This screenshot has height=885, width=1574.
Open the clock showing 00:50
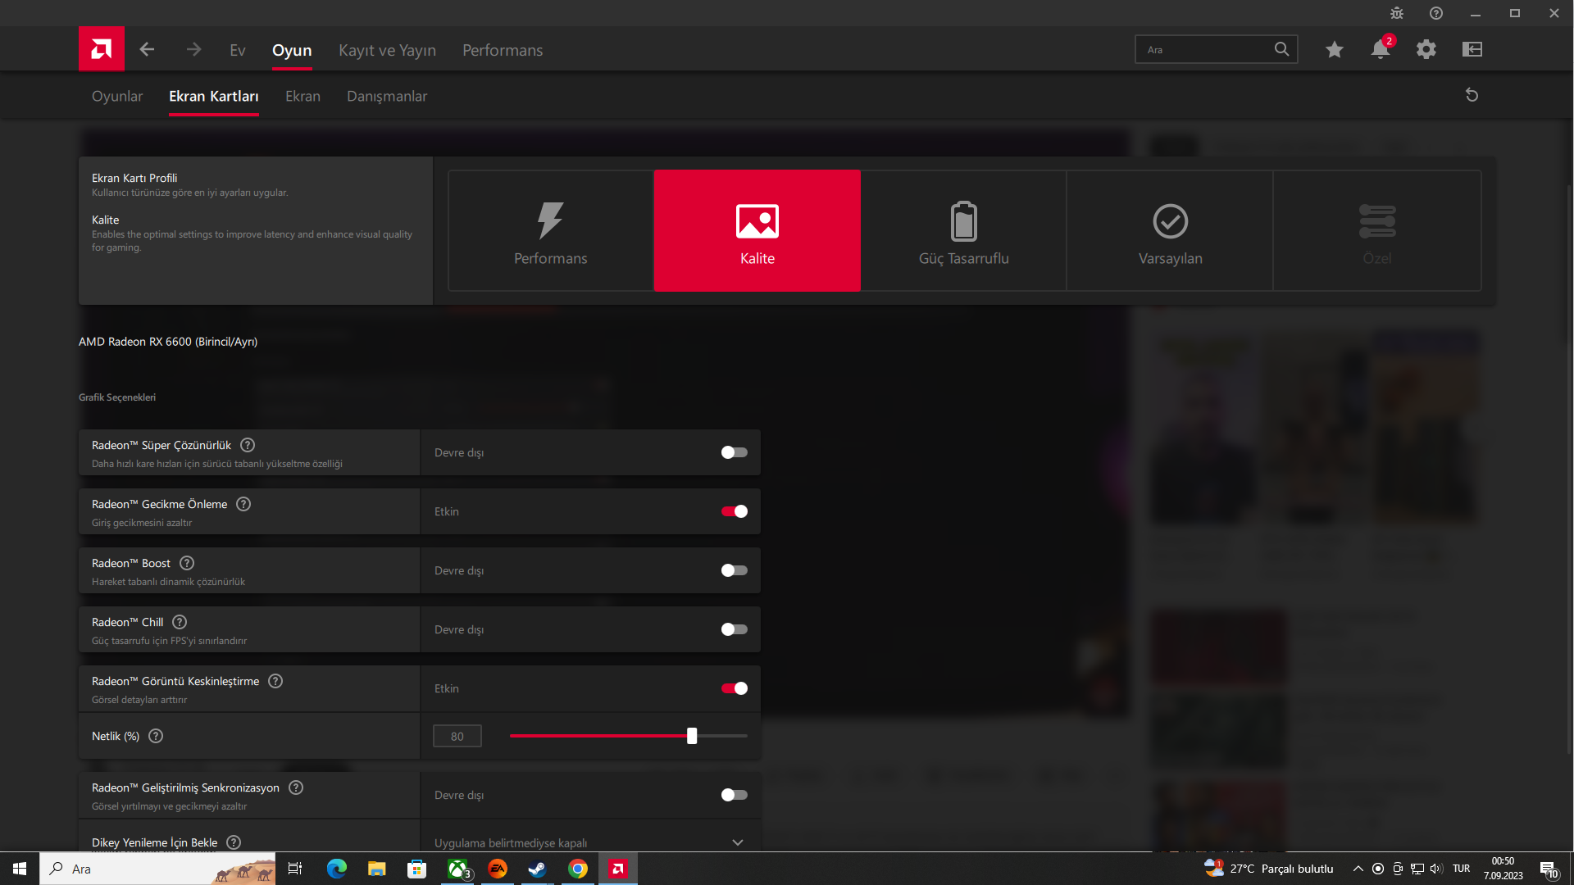click(x=1503, y=869)
